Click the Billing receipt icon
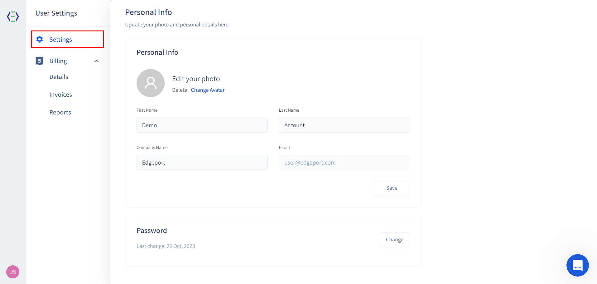The image size is (597, 284). (x=40, y=61)
